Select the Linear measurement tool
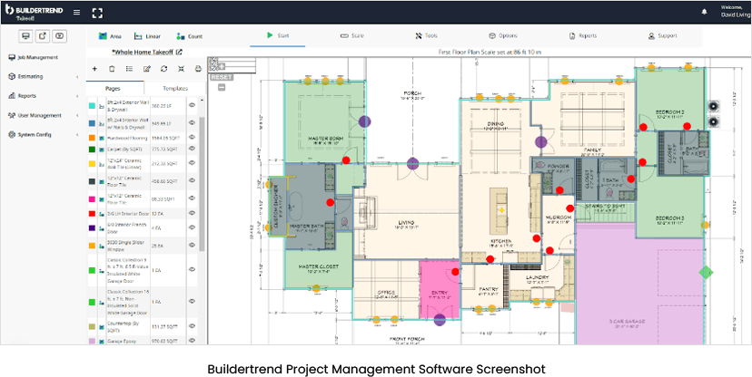Screen dimensions: 752x377 (147, 36)
